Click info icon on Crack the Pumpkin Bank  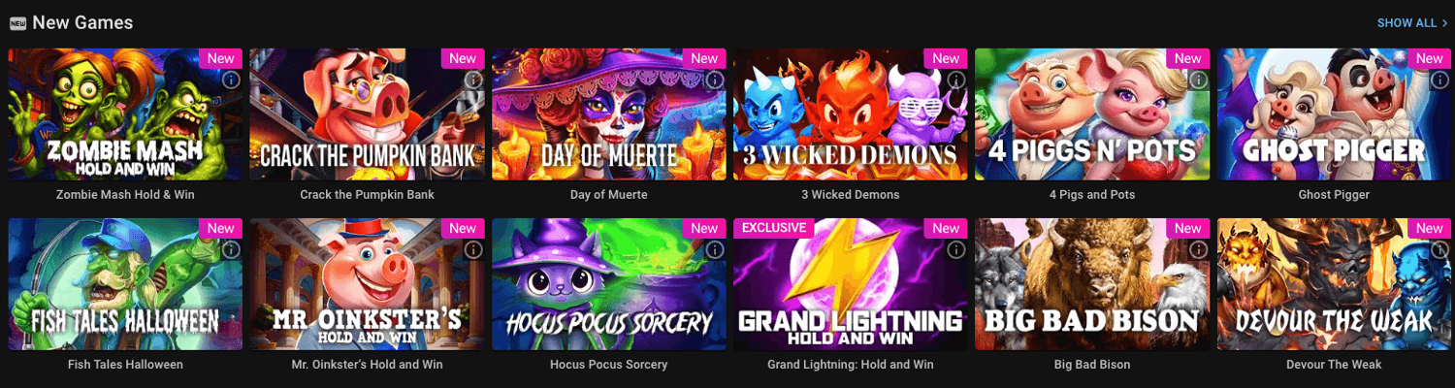473,80
